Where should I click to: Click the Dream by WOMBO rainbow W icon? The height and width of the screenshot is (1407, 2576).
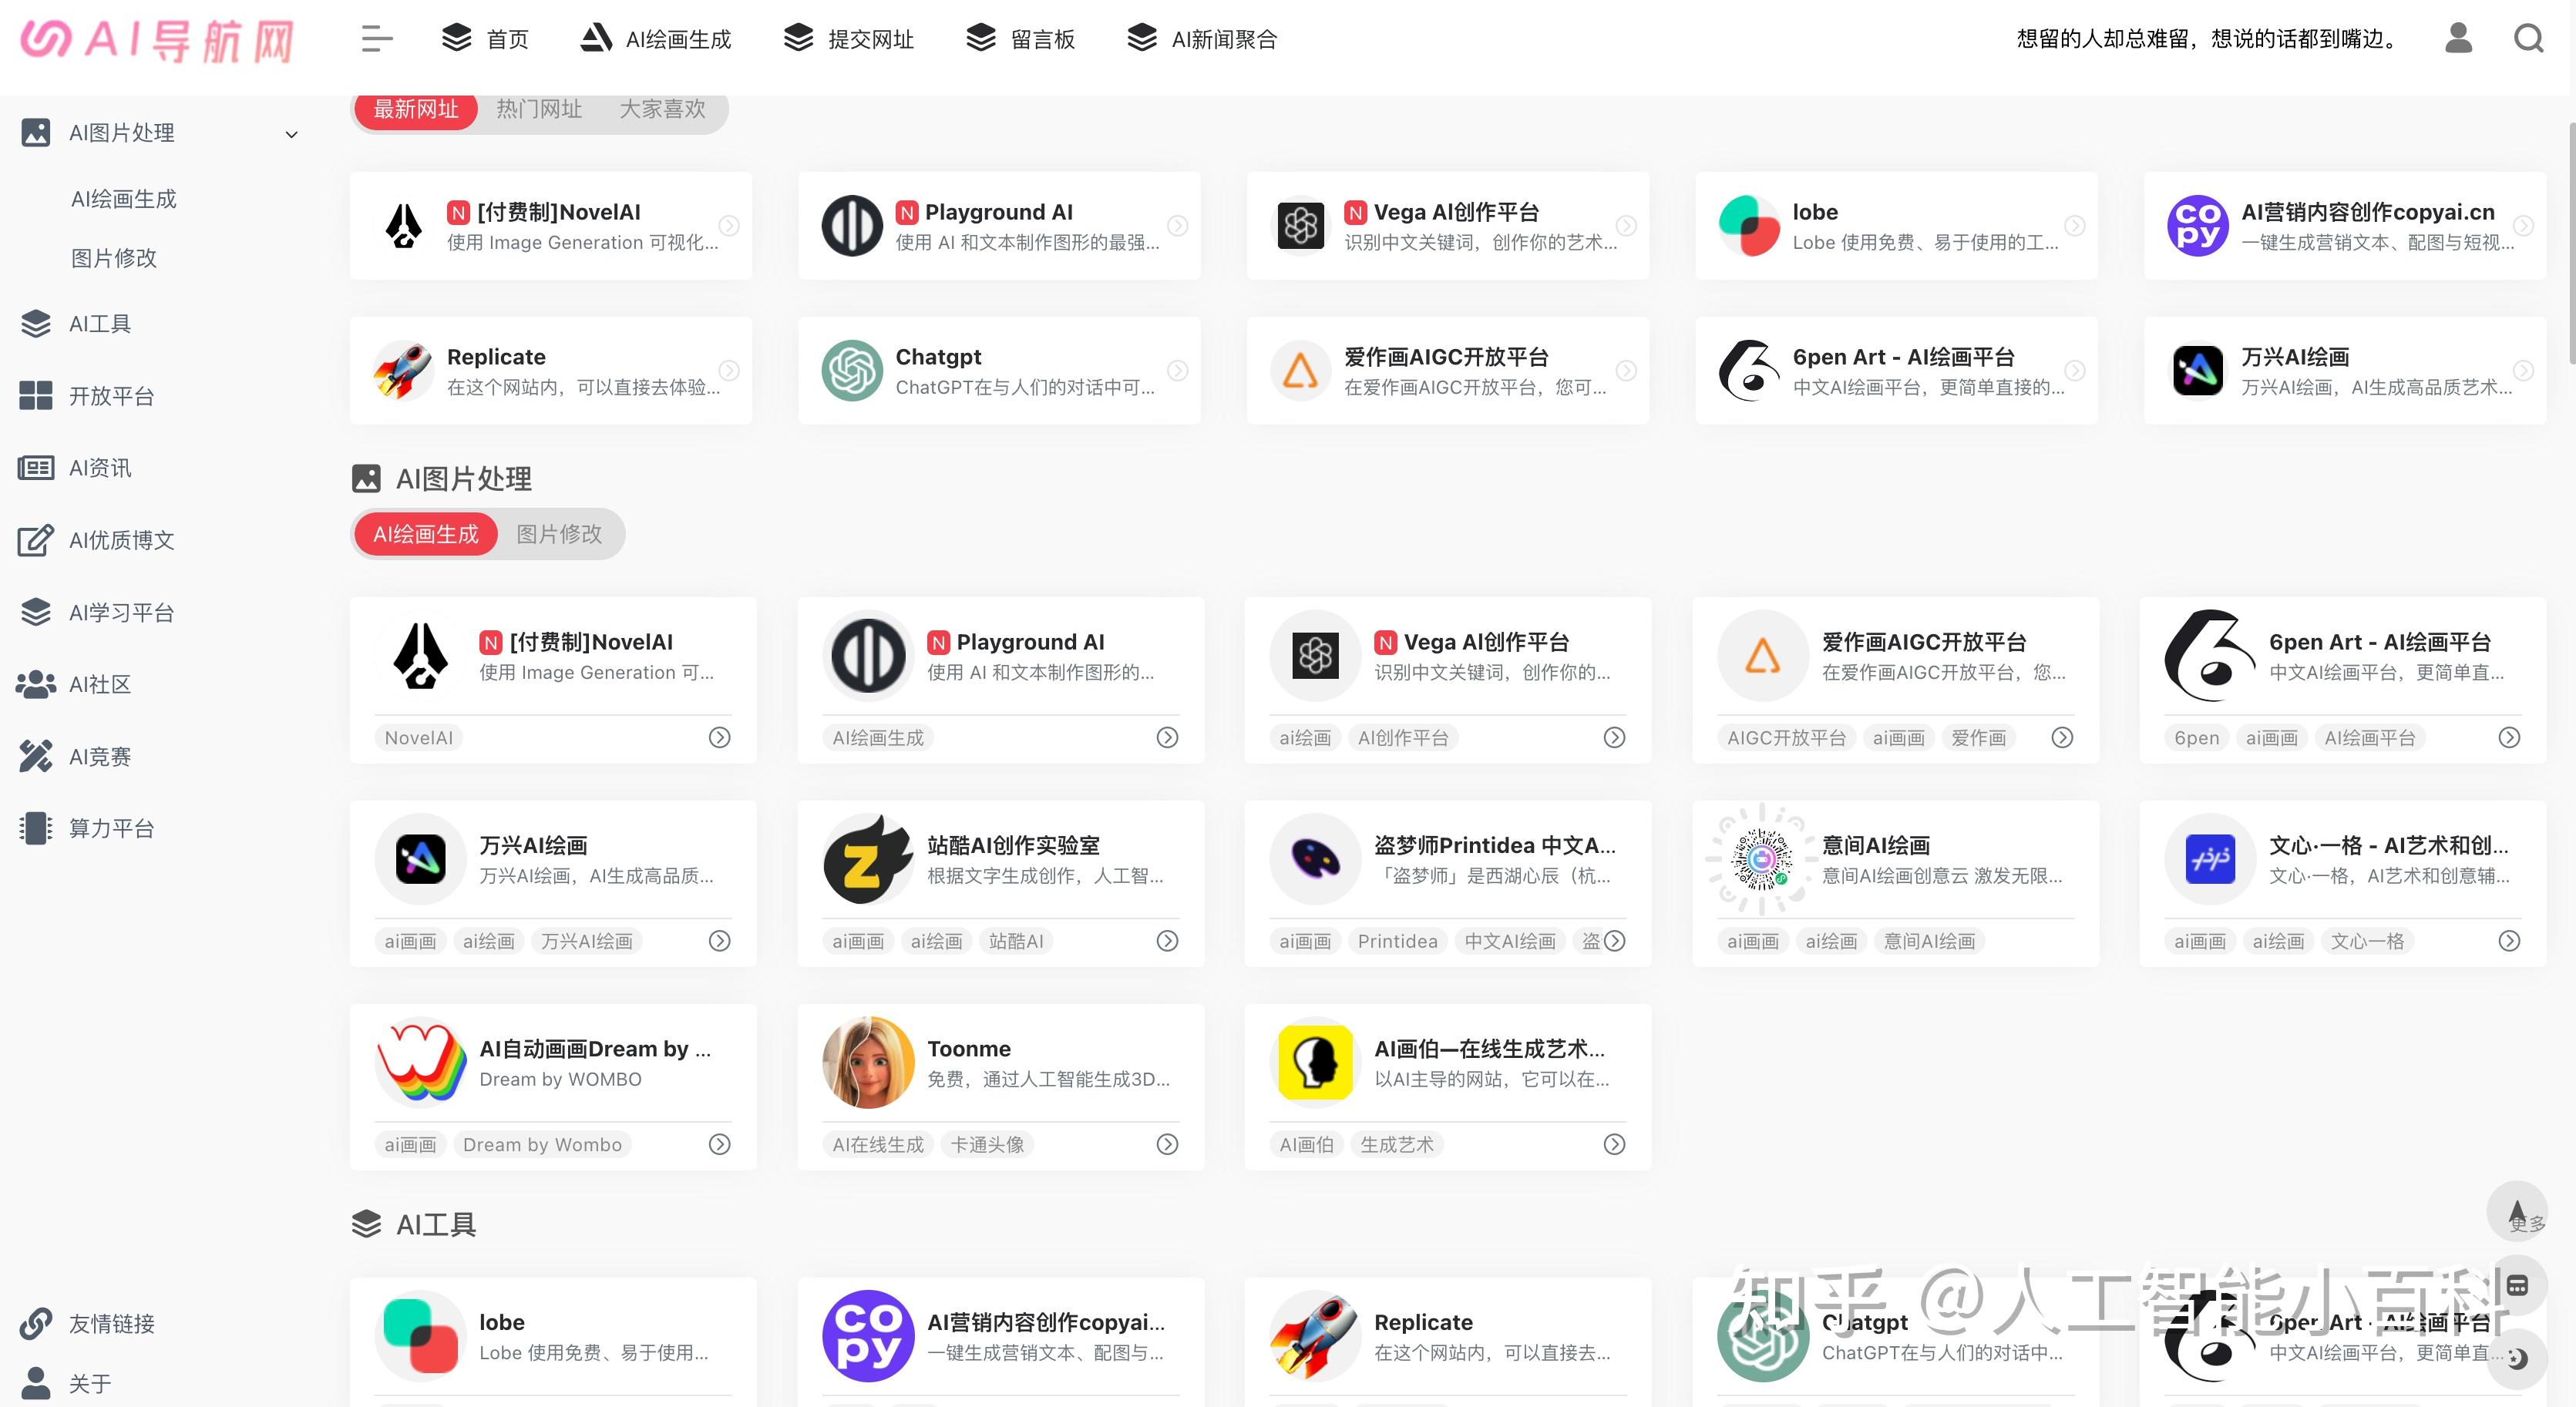tap(421, 1062)
